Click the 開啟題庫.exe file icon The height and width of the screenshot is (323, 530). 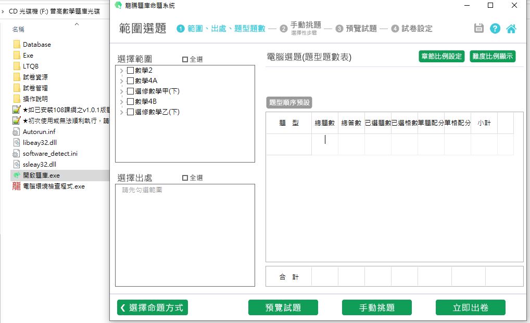pyautogui.click(x=17, y=176)
